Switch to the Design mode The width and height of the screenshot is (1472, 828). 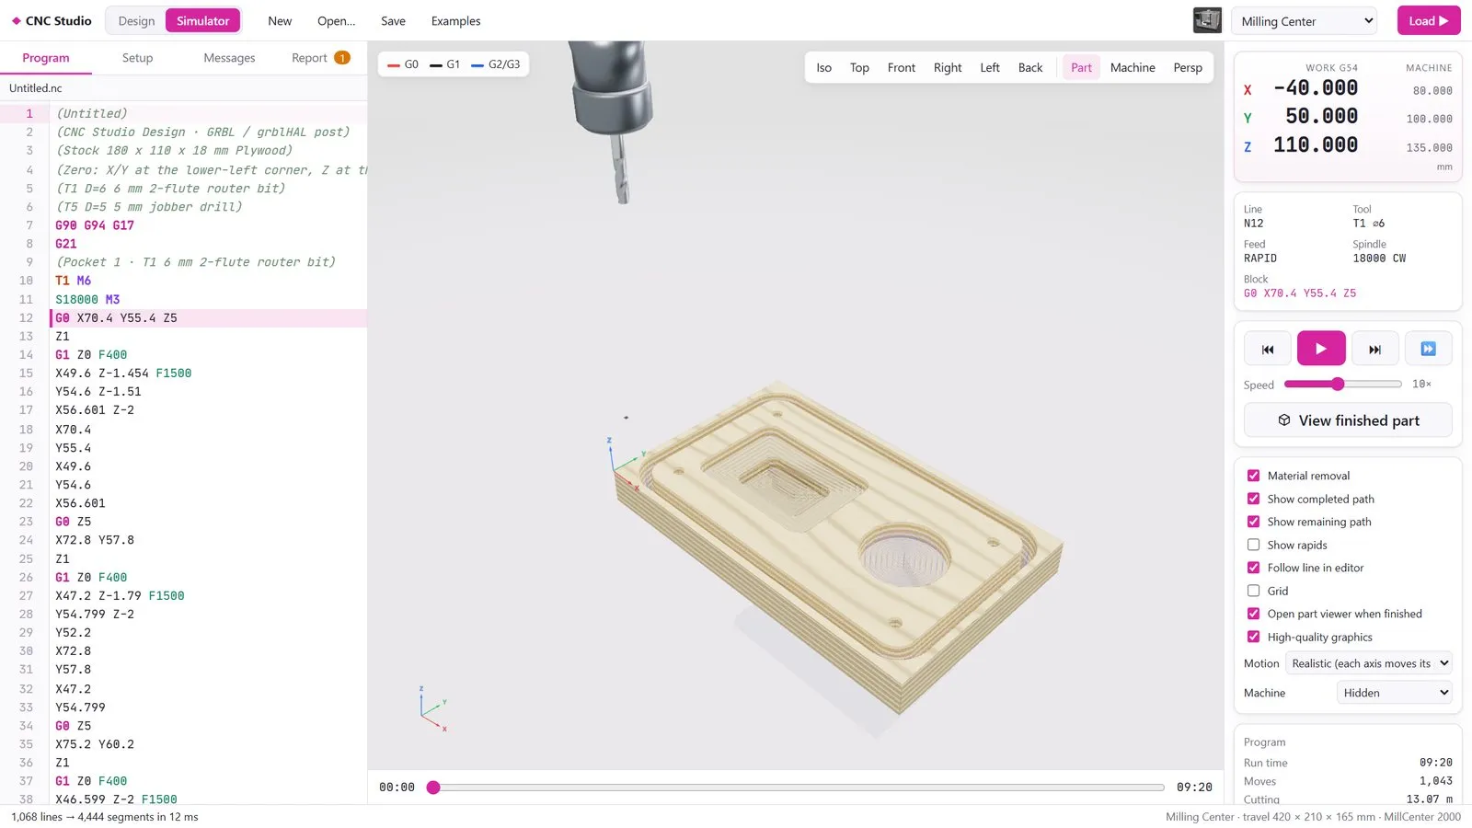(x=136, y=20)
